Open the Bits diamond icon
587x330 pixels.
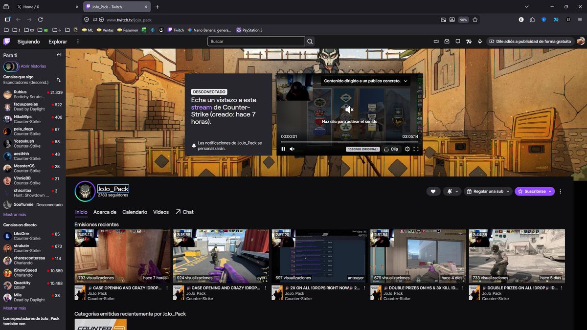pyautogui.click(x=480, y=42)
